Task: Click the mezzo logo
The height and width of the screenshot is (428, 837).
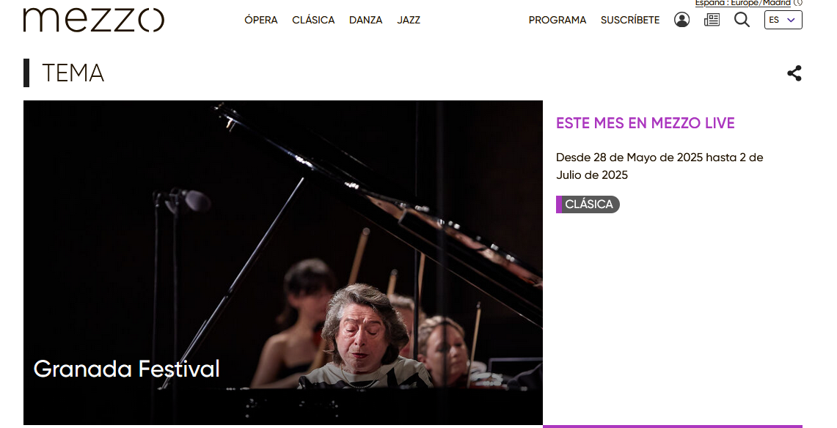Action: [x=93, y=20]
